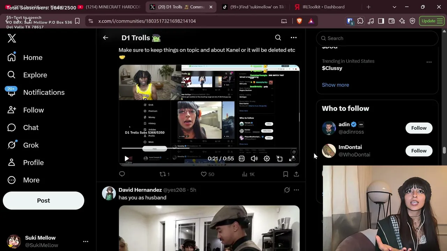This screenshot has width=447, height=251.
Task: Open David Hernandez's profile avatar
Action: coord(109,193)
